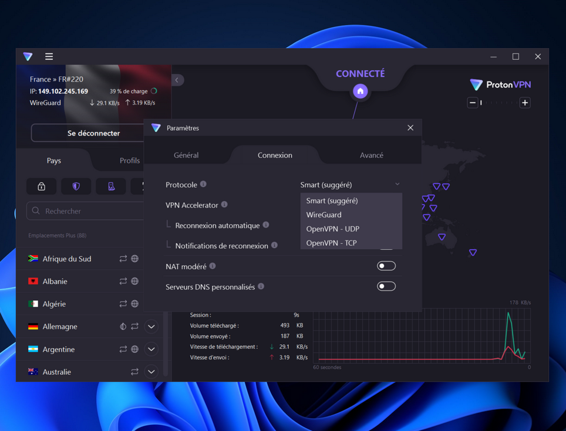The height and width of the screenshot is (431, 566).
Task: Show info for VPN Accelerator
Action: 224,204
